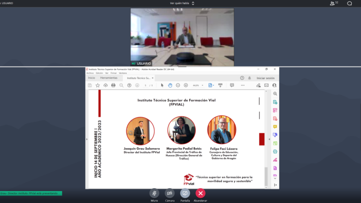Viewport: 361px width, 203px height.
Task: Click the print icon in Acrobat toolbar
Action: (x=113, y=85)
